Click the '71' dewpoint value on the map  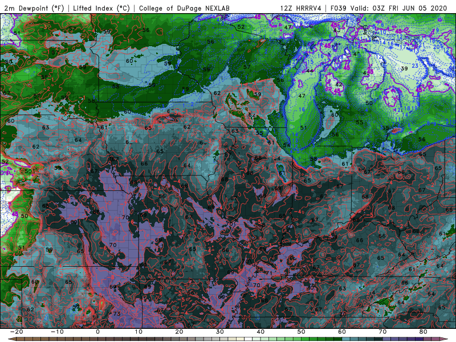pyautogui.click(x=268, y=274)
